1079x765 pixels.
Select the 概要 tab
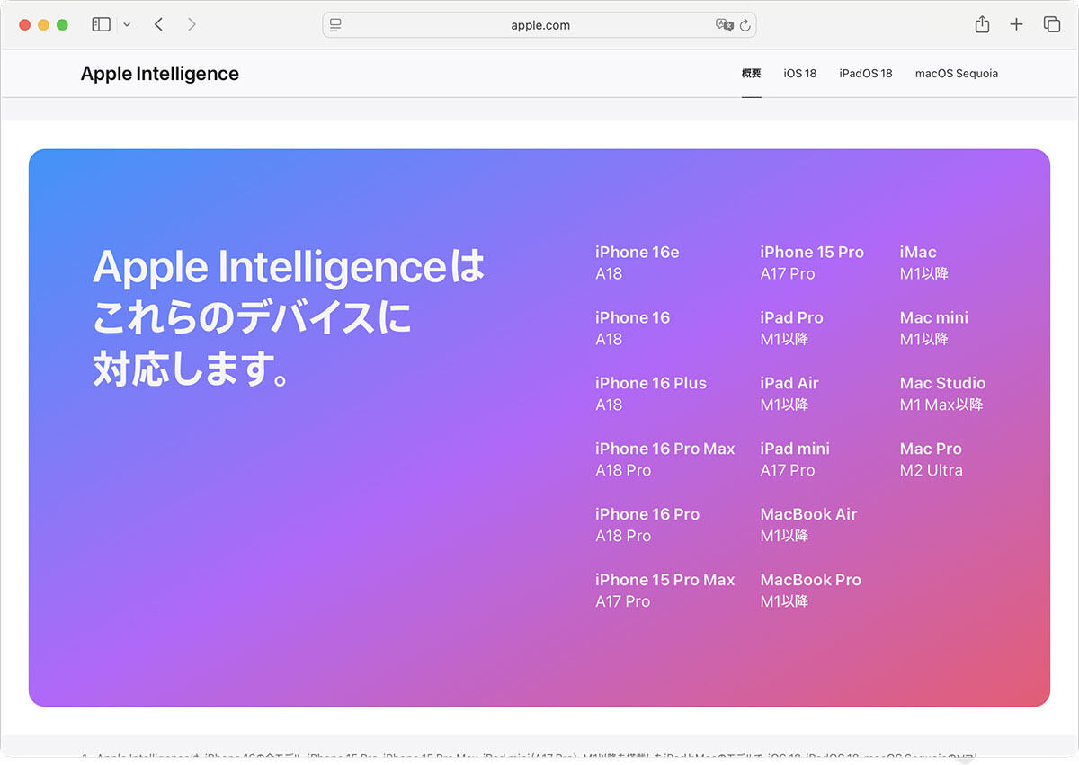(752, 74)
